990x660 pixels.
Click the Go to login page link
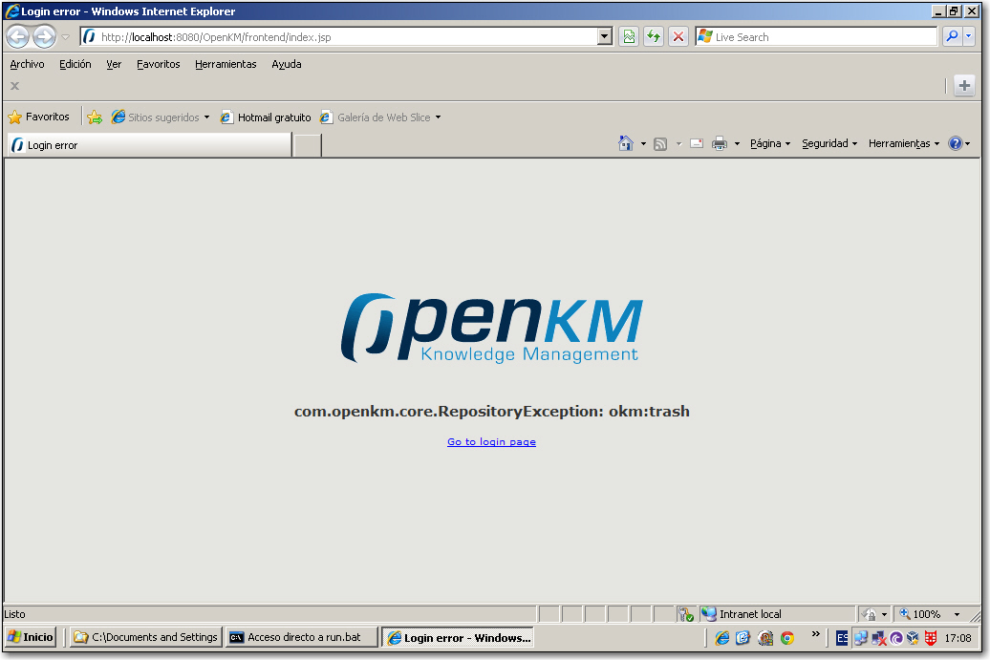tap(491, 441)
